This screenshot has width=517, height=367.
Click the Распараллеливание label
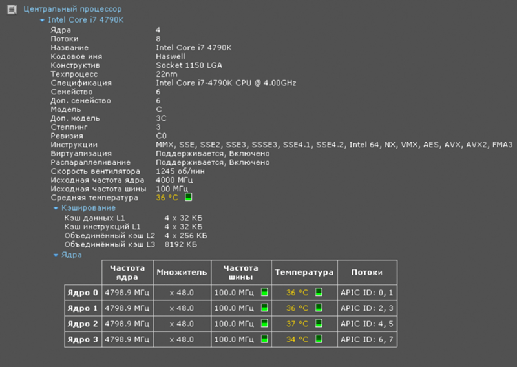90,163
